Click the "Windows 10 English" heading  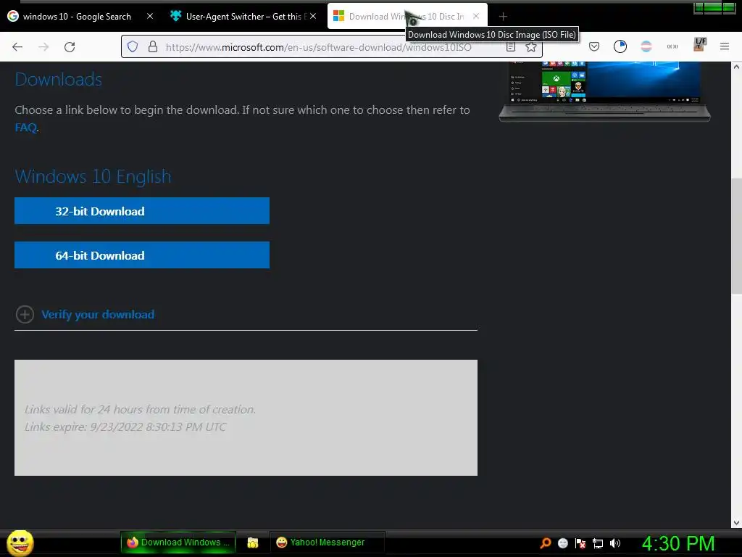click(93, 176)
